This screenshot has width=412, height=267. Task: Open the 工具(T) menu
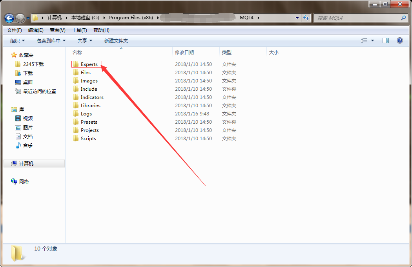tap(79, 30)
